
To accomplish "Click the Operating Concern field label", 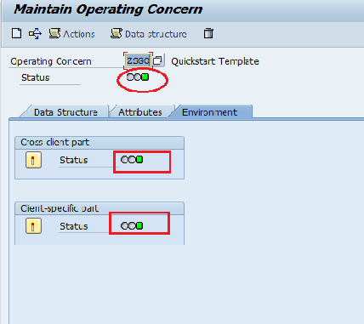I will point(51,61).
